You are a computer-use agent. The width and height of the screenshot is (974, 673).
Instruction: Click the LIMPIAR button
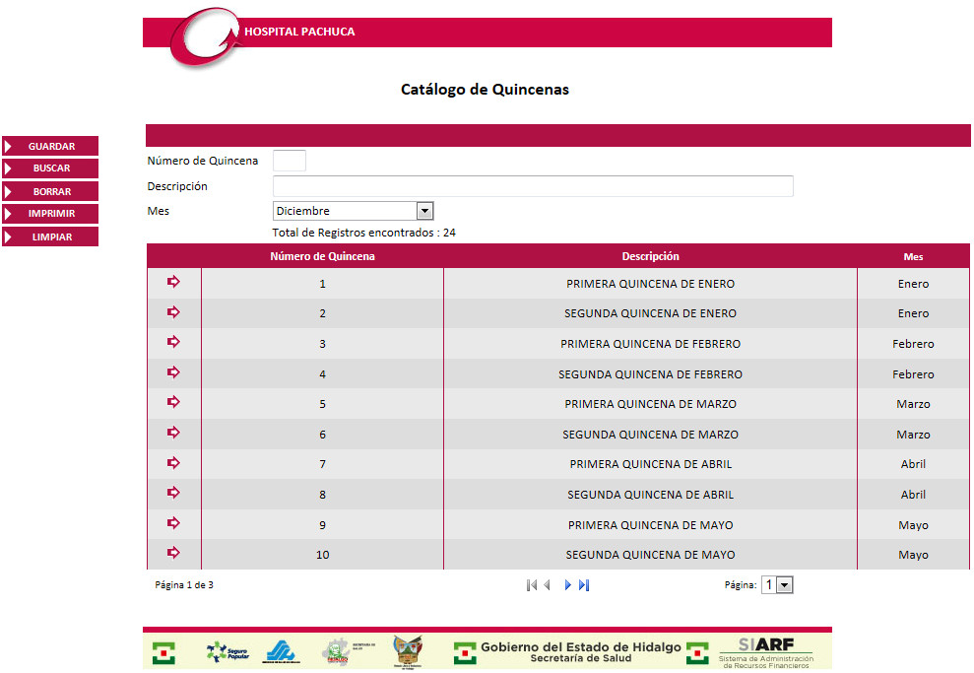pyautogui.click(x=50, y=236)
